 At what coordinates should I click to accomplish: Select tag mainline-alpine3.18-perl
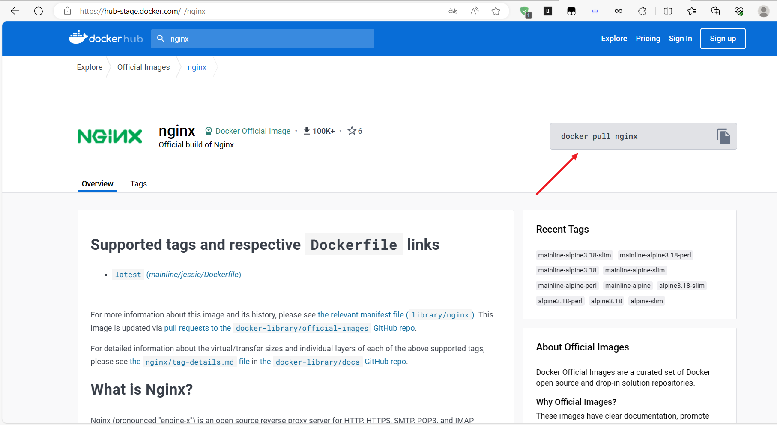[655, 255]
